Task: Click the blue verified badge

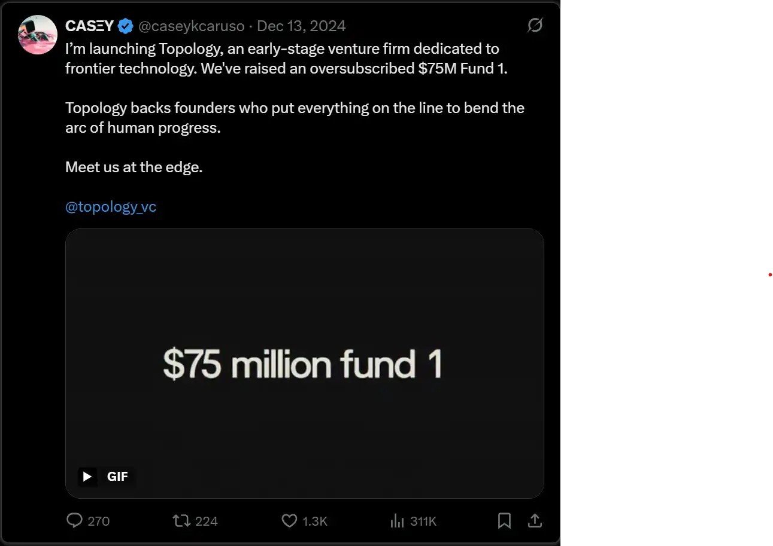Action: [125, 26]
